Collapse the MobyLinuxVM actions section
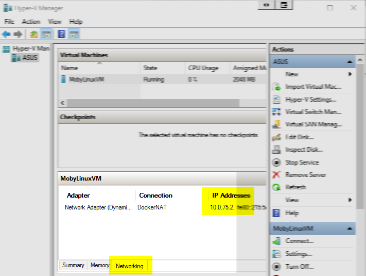366x276 pixels. tap(350, 228)
